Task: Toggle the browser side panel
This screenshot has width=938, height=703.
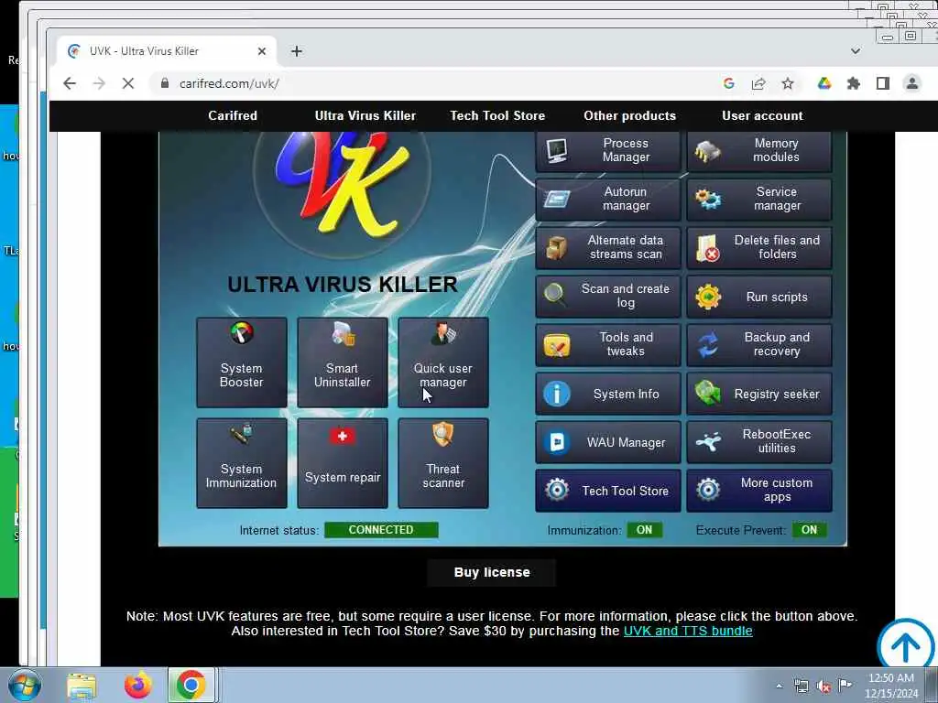Action: [x=883, y=83]
